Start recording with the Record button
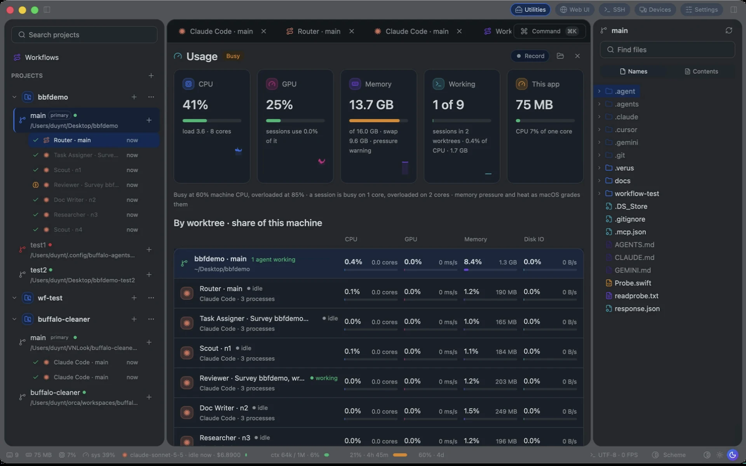 point(530,56)
